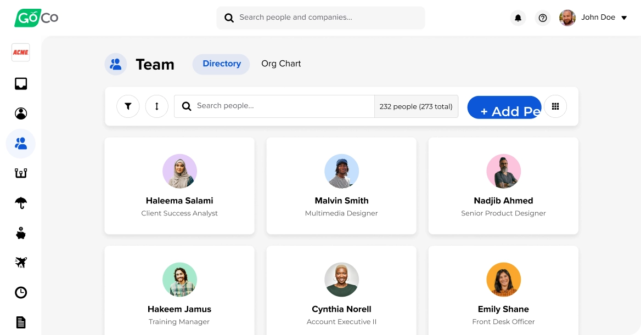This screenshot has width=641, height=335.
Task: Select the piggy bank payroll icon in sidebar
Action: click(x=20, y=232)
